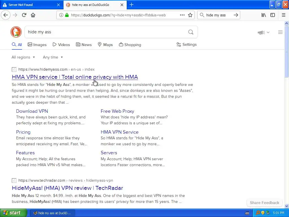Select the Firefox taskbar button
Viewport: 289px width, 217px height.
pos(52,213)
